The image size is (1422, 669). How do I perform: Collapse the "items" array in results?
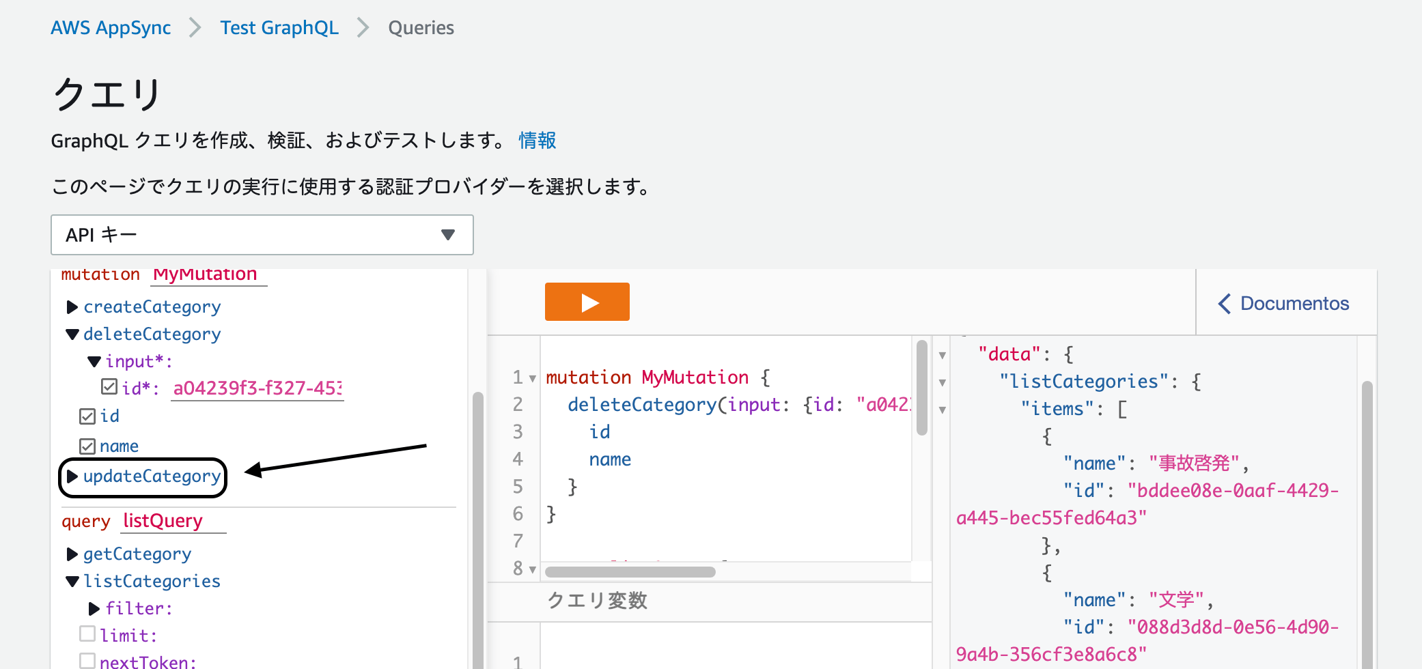coord(943,410)
